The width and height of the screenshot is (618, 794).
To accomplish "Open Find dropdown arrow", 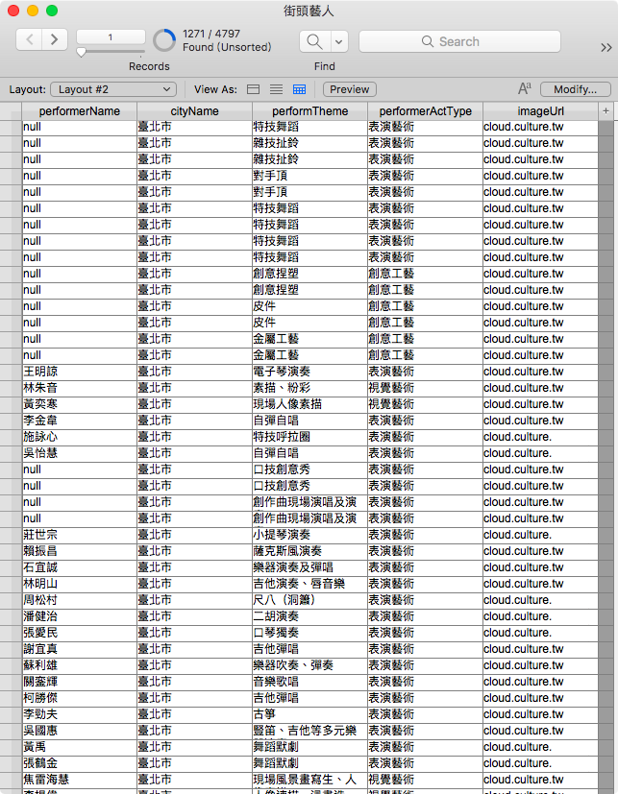I will [x=339, y=41].
